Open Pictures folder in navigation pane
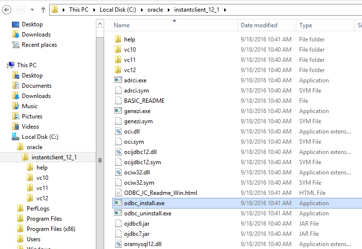 tap(32, 116)
